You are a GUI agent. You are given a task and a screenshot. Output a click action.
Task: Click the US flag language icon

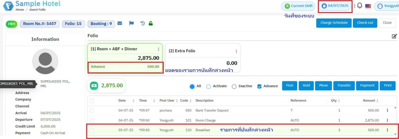[368, 6]
